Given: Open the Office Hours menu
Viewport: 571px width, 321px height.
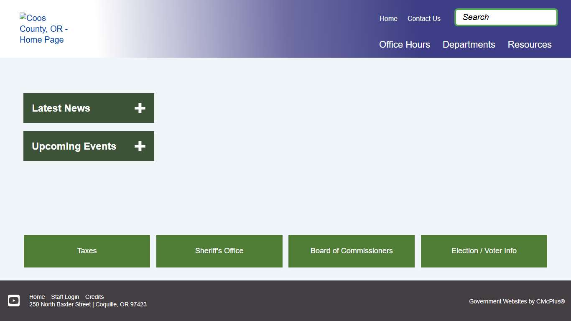Looking at the screenshot, I should 404,45.
